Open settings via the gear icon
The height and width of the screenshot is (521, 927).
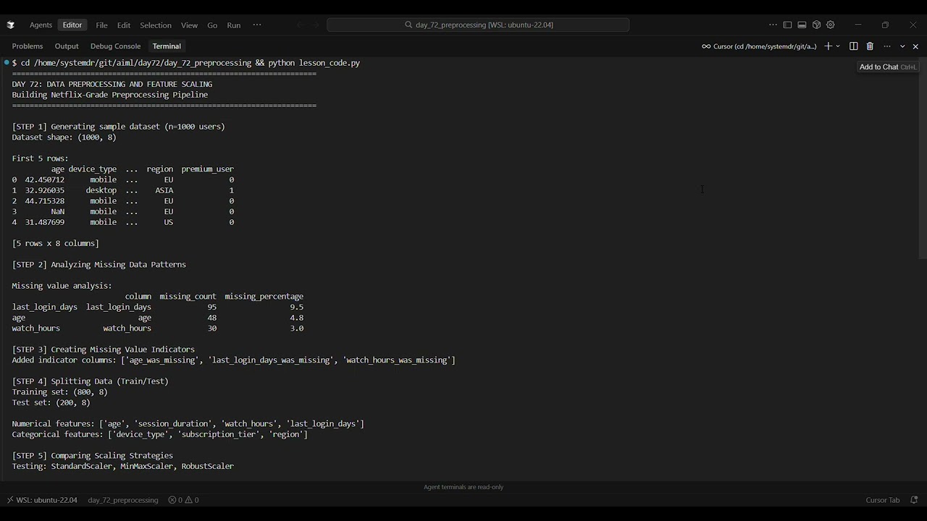point(831,25)
